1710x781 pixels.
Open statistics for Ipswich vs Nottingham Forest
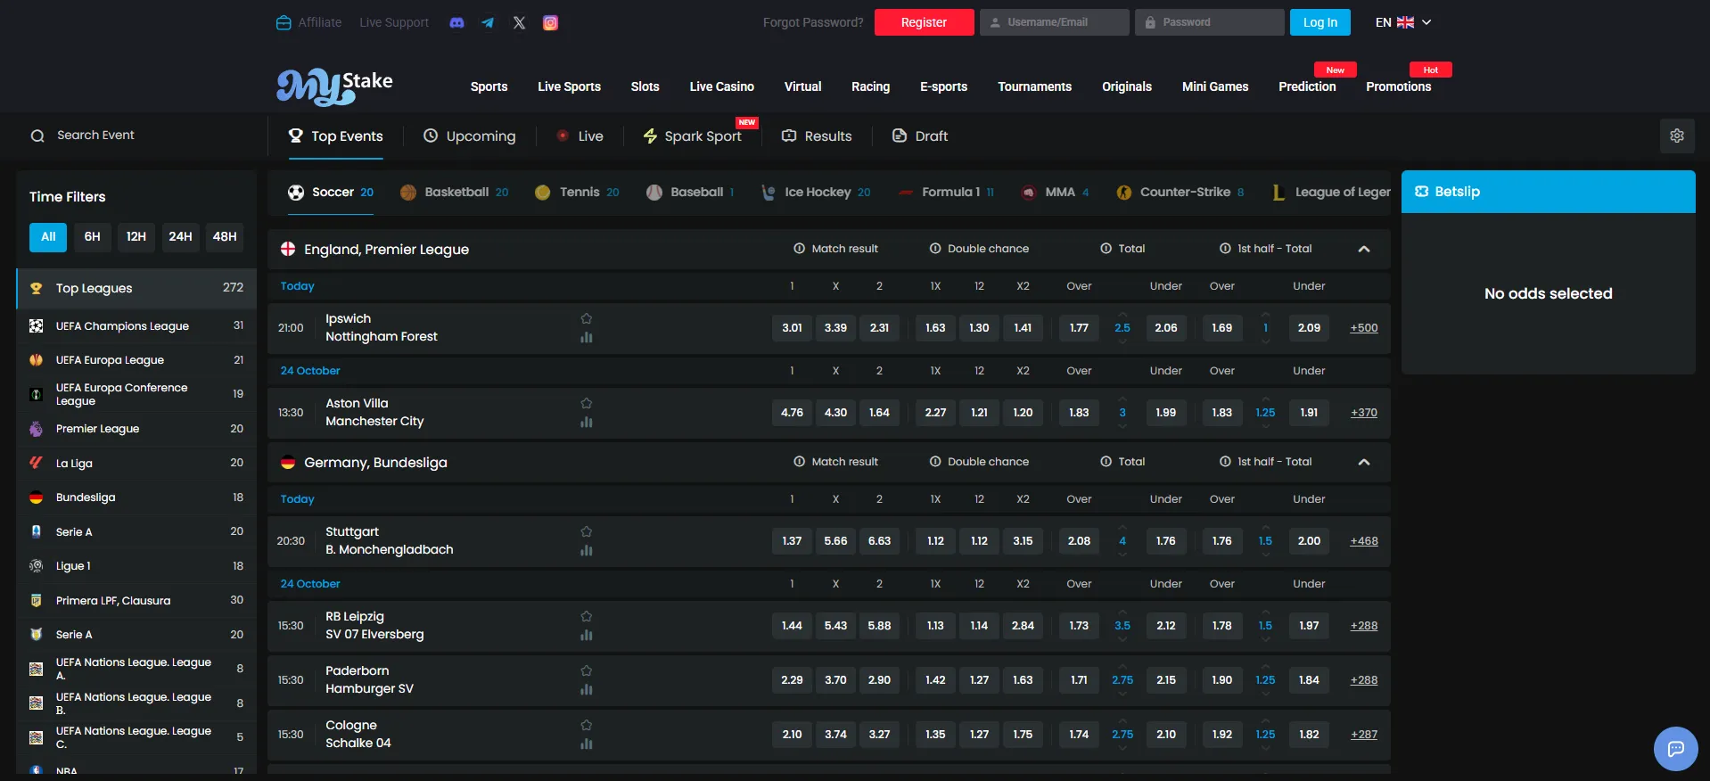coord(586,337)
